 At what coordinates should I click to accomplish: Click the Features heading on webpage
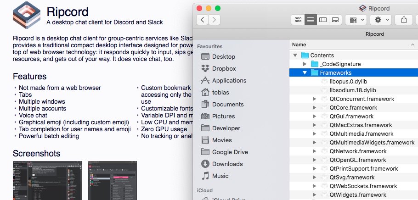[x=29, y=77]
